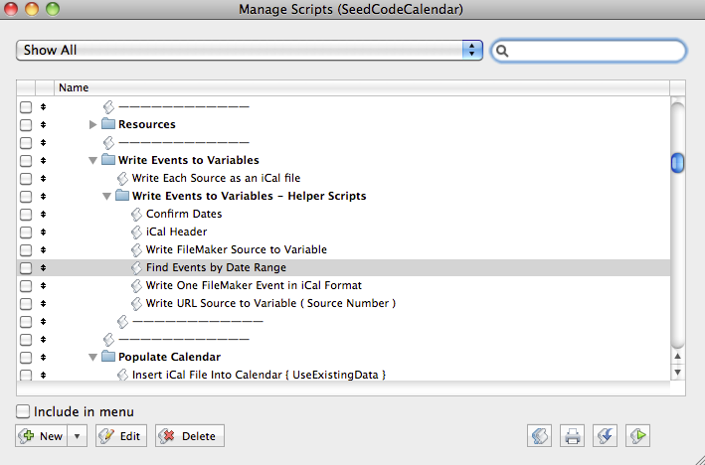Click the magnifier icon in search box
The height and width of the screenshot is (465, 705).
(x=503, y=50)
